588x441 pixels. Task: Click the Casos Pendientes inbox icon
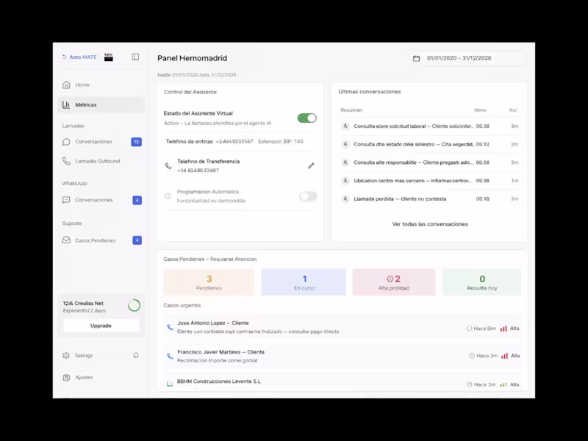(66, 240)
